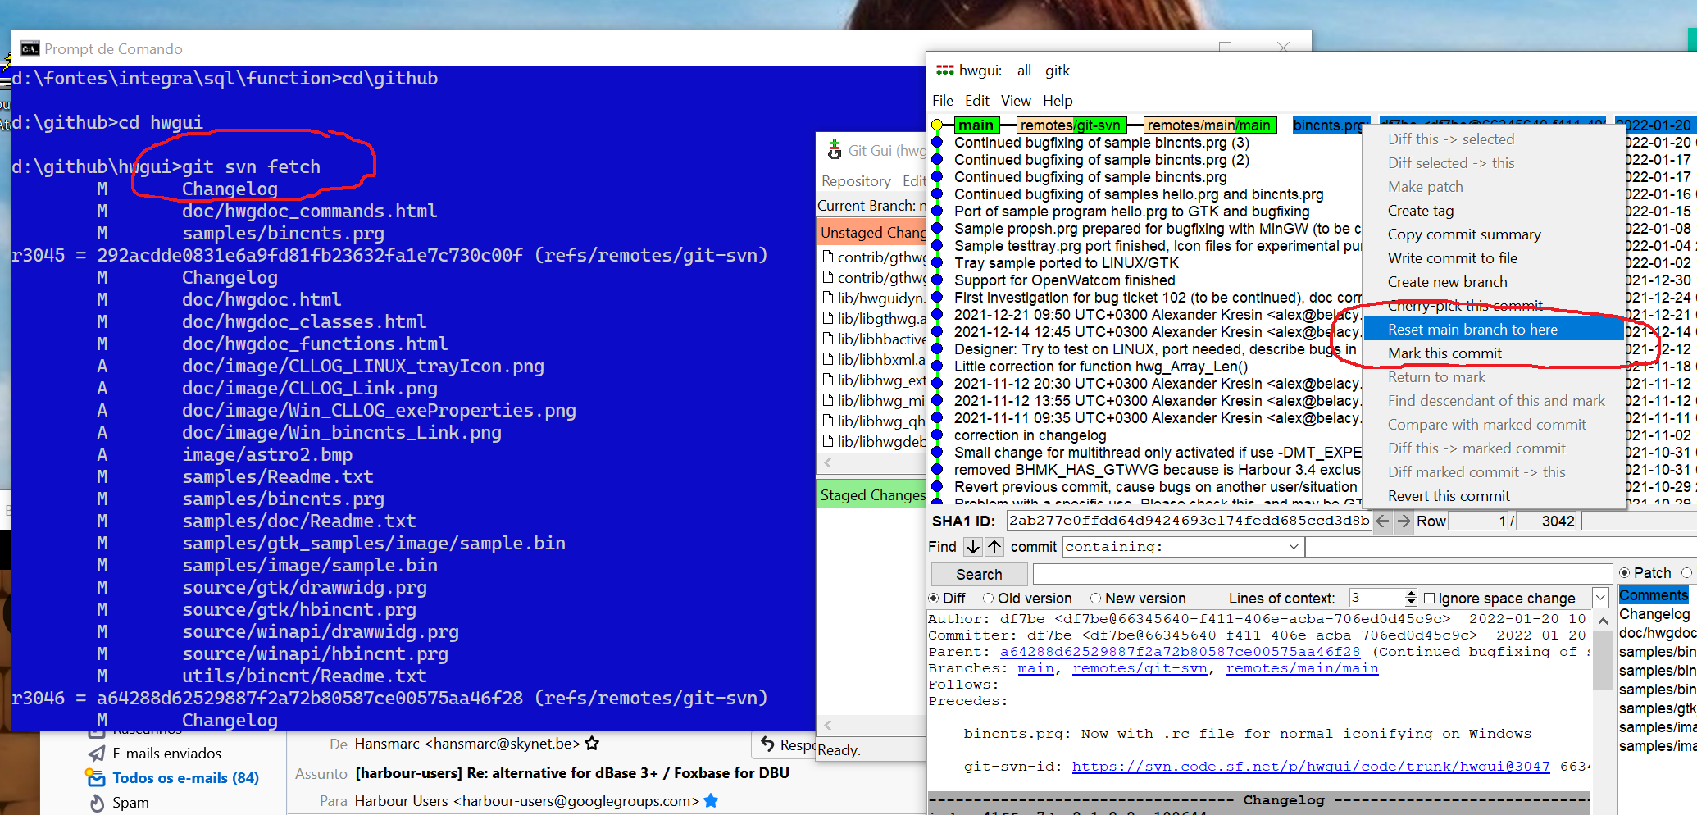Click the star next to Hansmarc sender

[x=592, y=744]
